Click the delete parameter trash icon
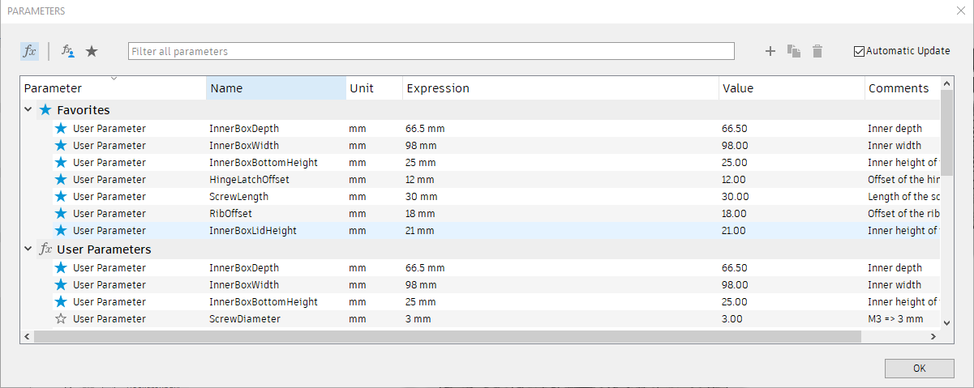This screenshot has height=388, width=974. point(817,51)
